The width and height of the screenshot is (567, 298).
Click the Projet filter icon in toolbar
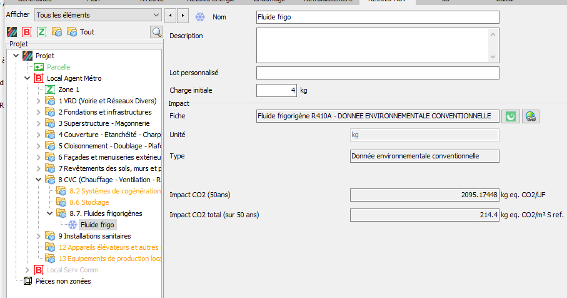[11, 31]
